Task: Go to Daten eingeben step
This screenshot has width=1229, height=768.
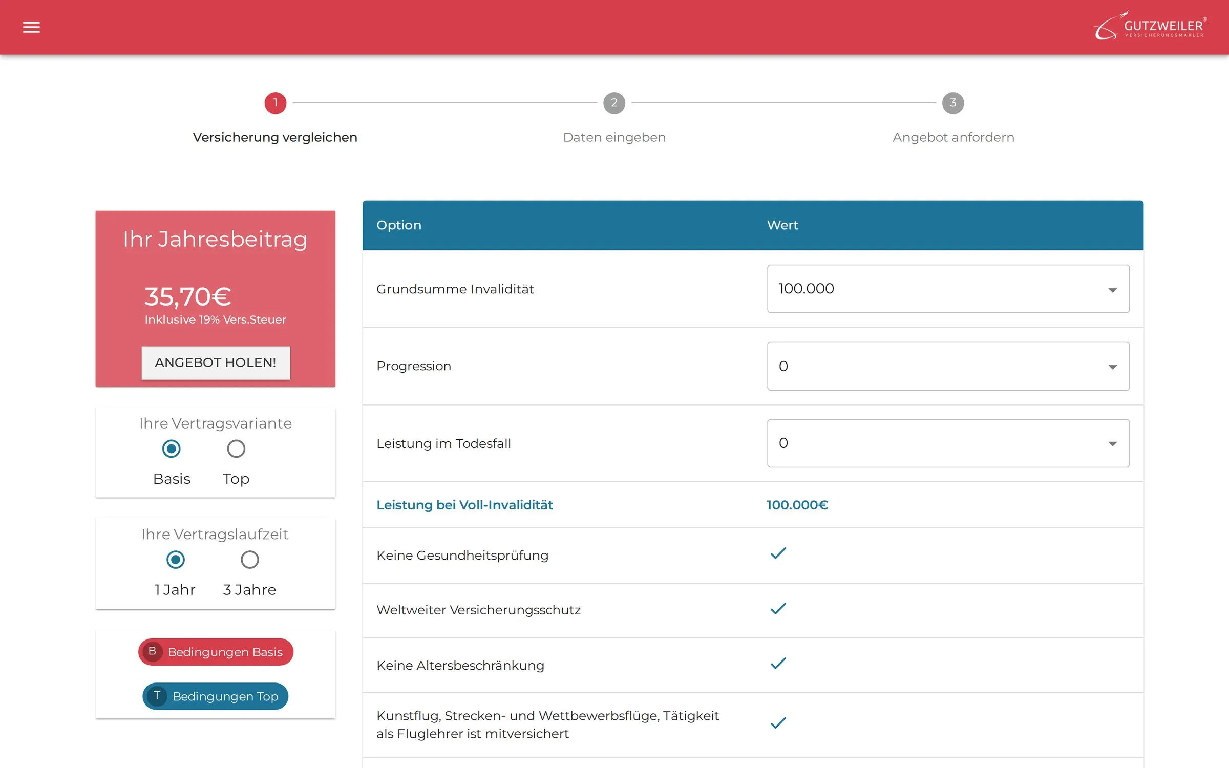Action: point(614,137)
